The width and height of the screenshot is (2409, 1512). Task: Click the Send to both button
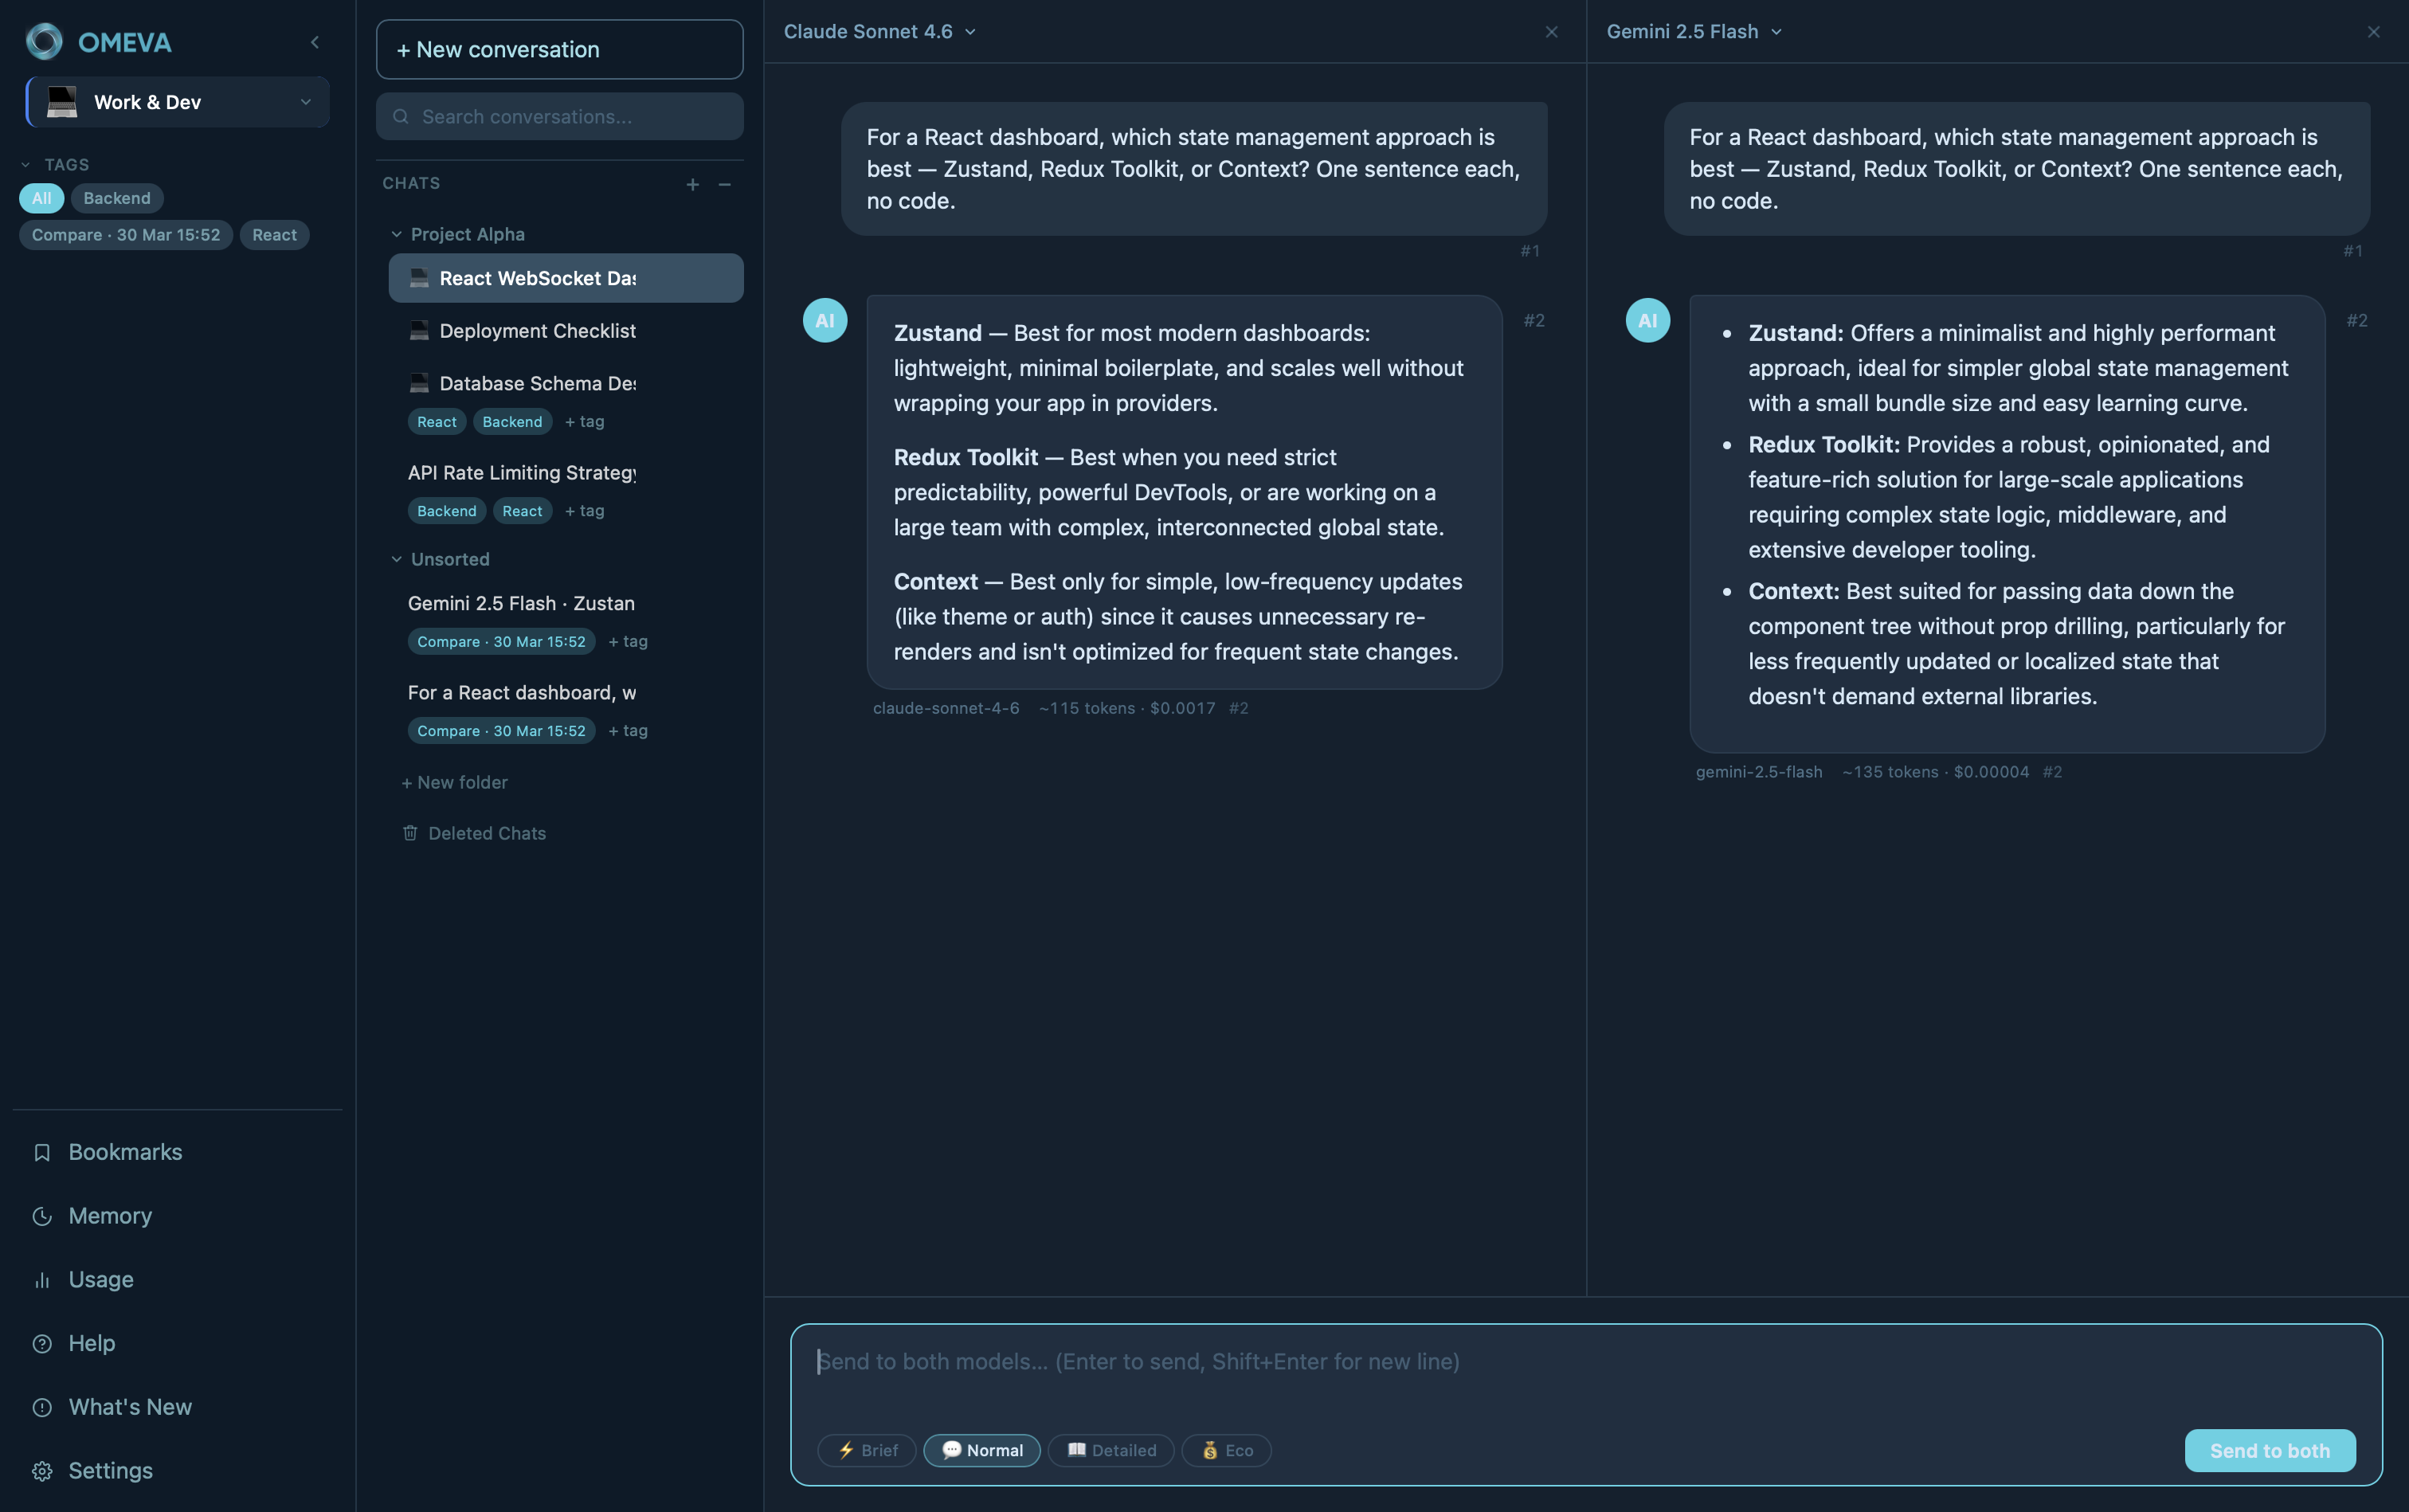(x=2269, y=1450)
